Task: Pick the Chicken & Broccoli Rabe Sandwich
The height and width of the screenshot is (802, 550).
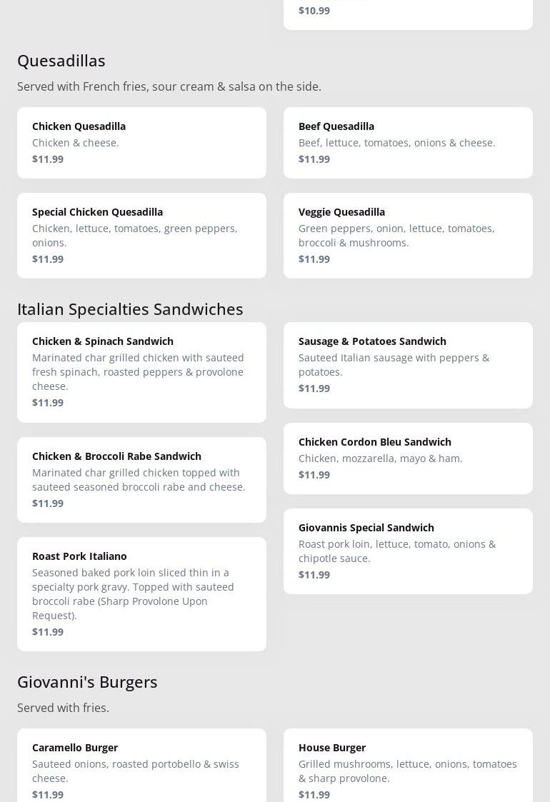Action: (141, 479)
